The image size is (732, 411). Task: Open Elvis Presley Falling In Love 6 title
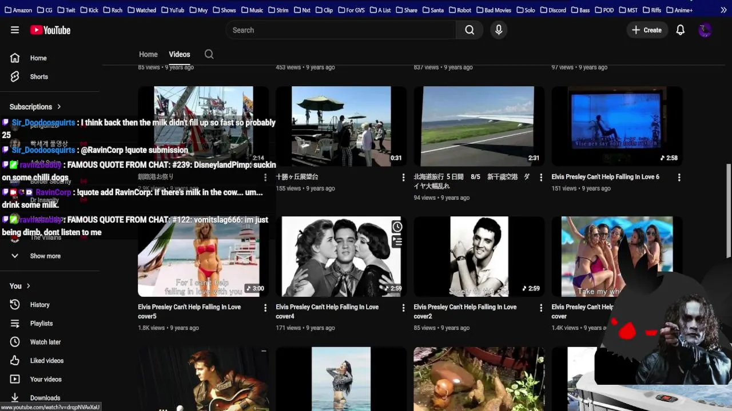pos(605,177)
